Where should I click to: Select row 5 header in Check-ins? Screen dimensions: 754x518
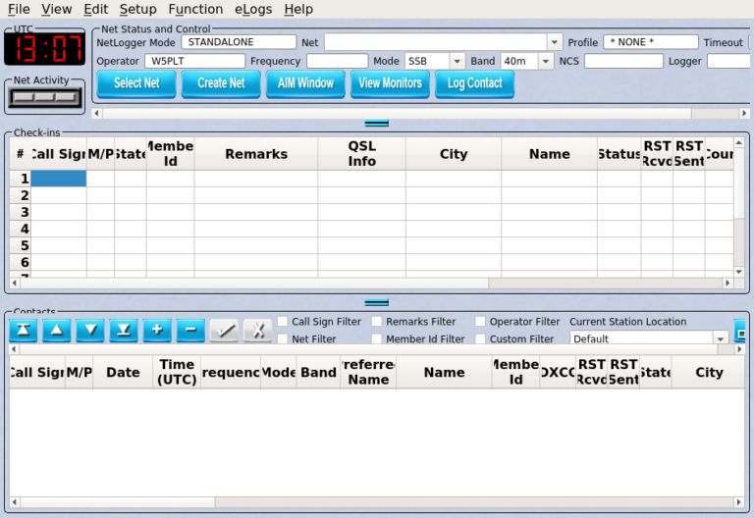[x=21, y=245]
